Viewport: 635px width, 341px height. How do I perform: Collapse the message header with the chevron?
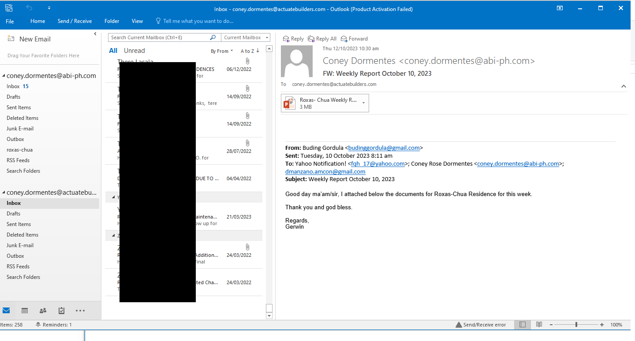[624, 86]
